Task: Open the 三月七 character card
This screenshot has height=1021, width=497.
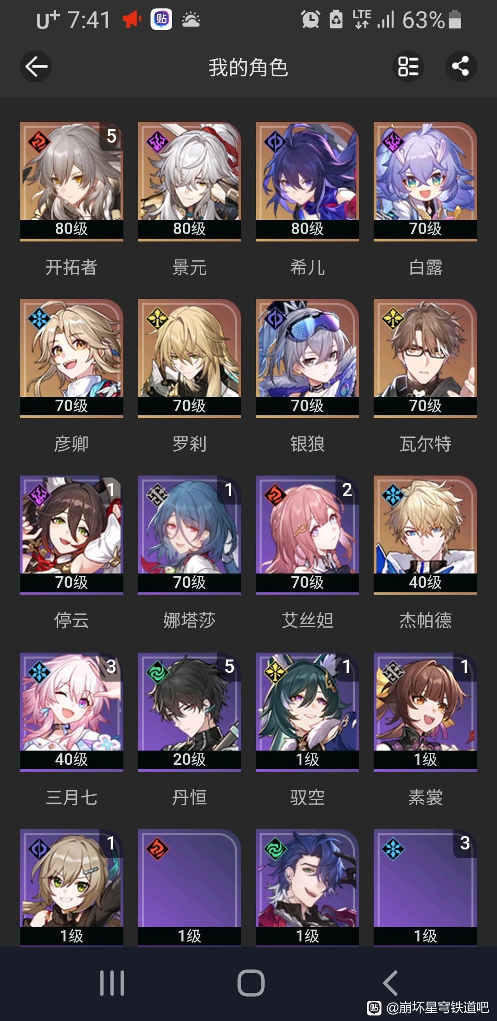Action: (71, 711)
